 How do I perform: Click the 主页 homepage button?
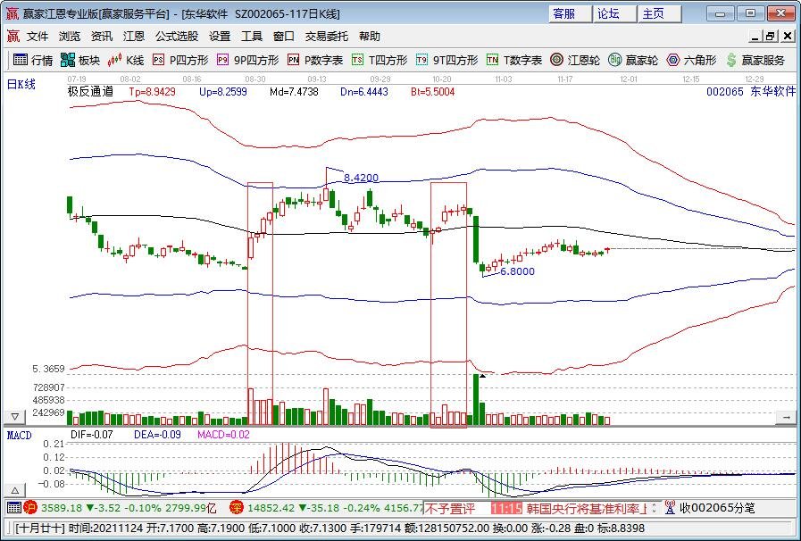tap(660, 13)
